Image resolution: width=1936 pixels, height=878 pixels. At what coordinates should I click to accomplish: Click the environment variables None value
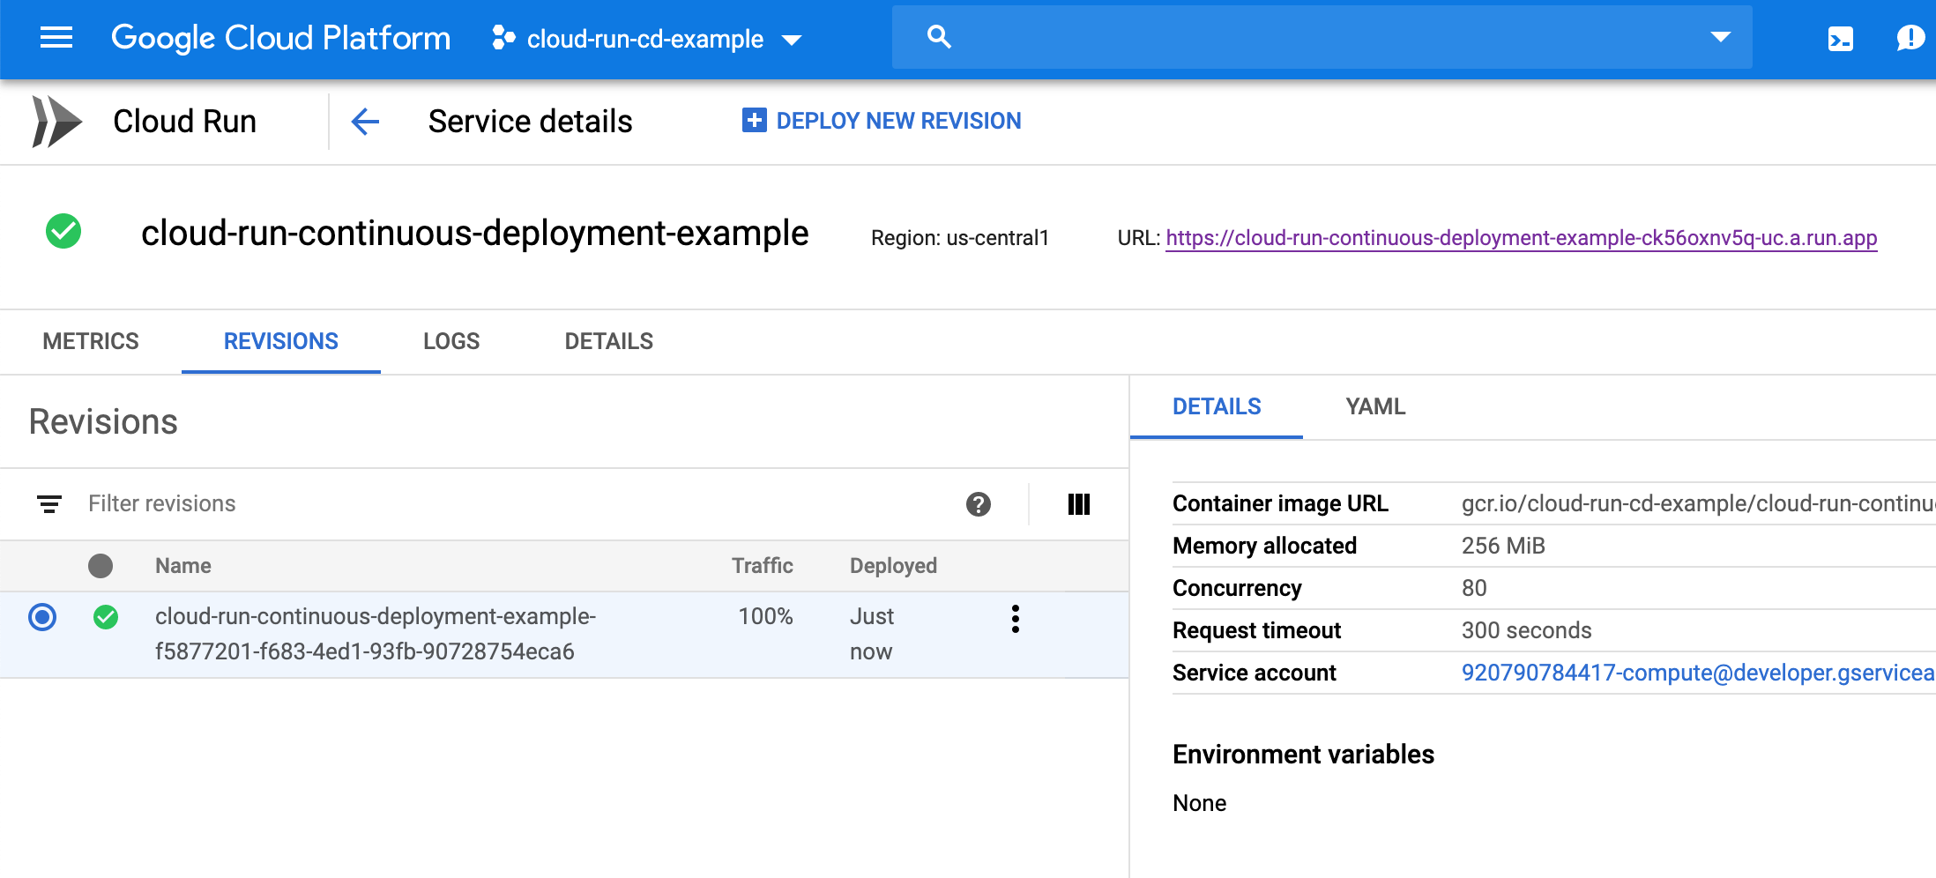(1199, 803)
